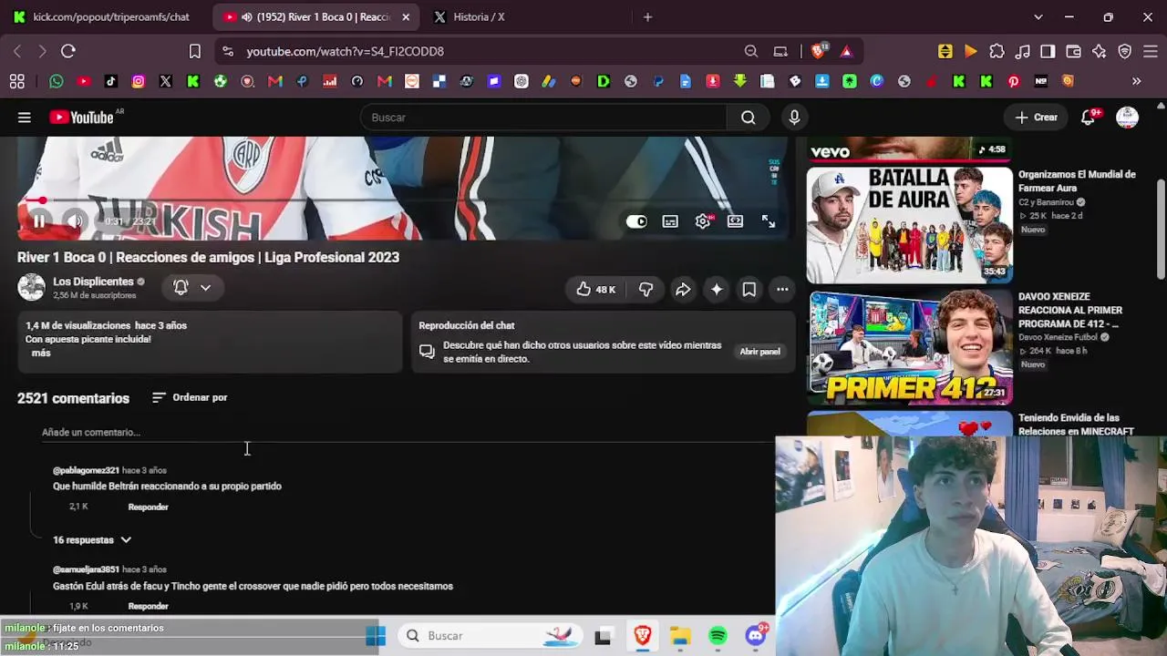Open the Windows Start menu
This screenshot has width=1167, height=656.
376,636
